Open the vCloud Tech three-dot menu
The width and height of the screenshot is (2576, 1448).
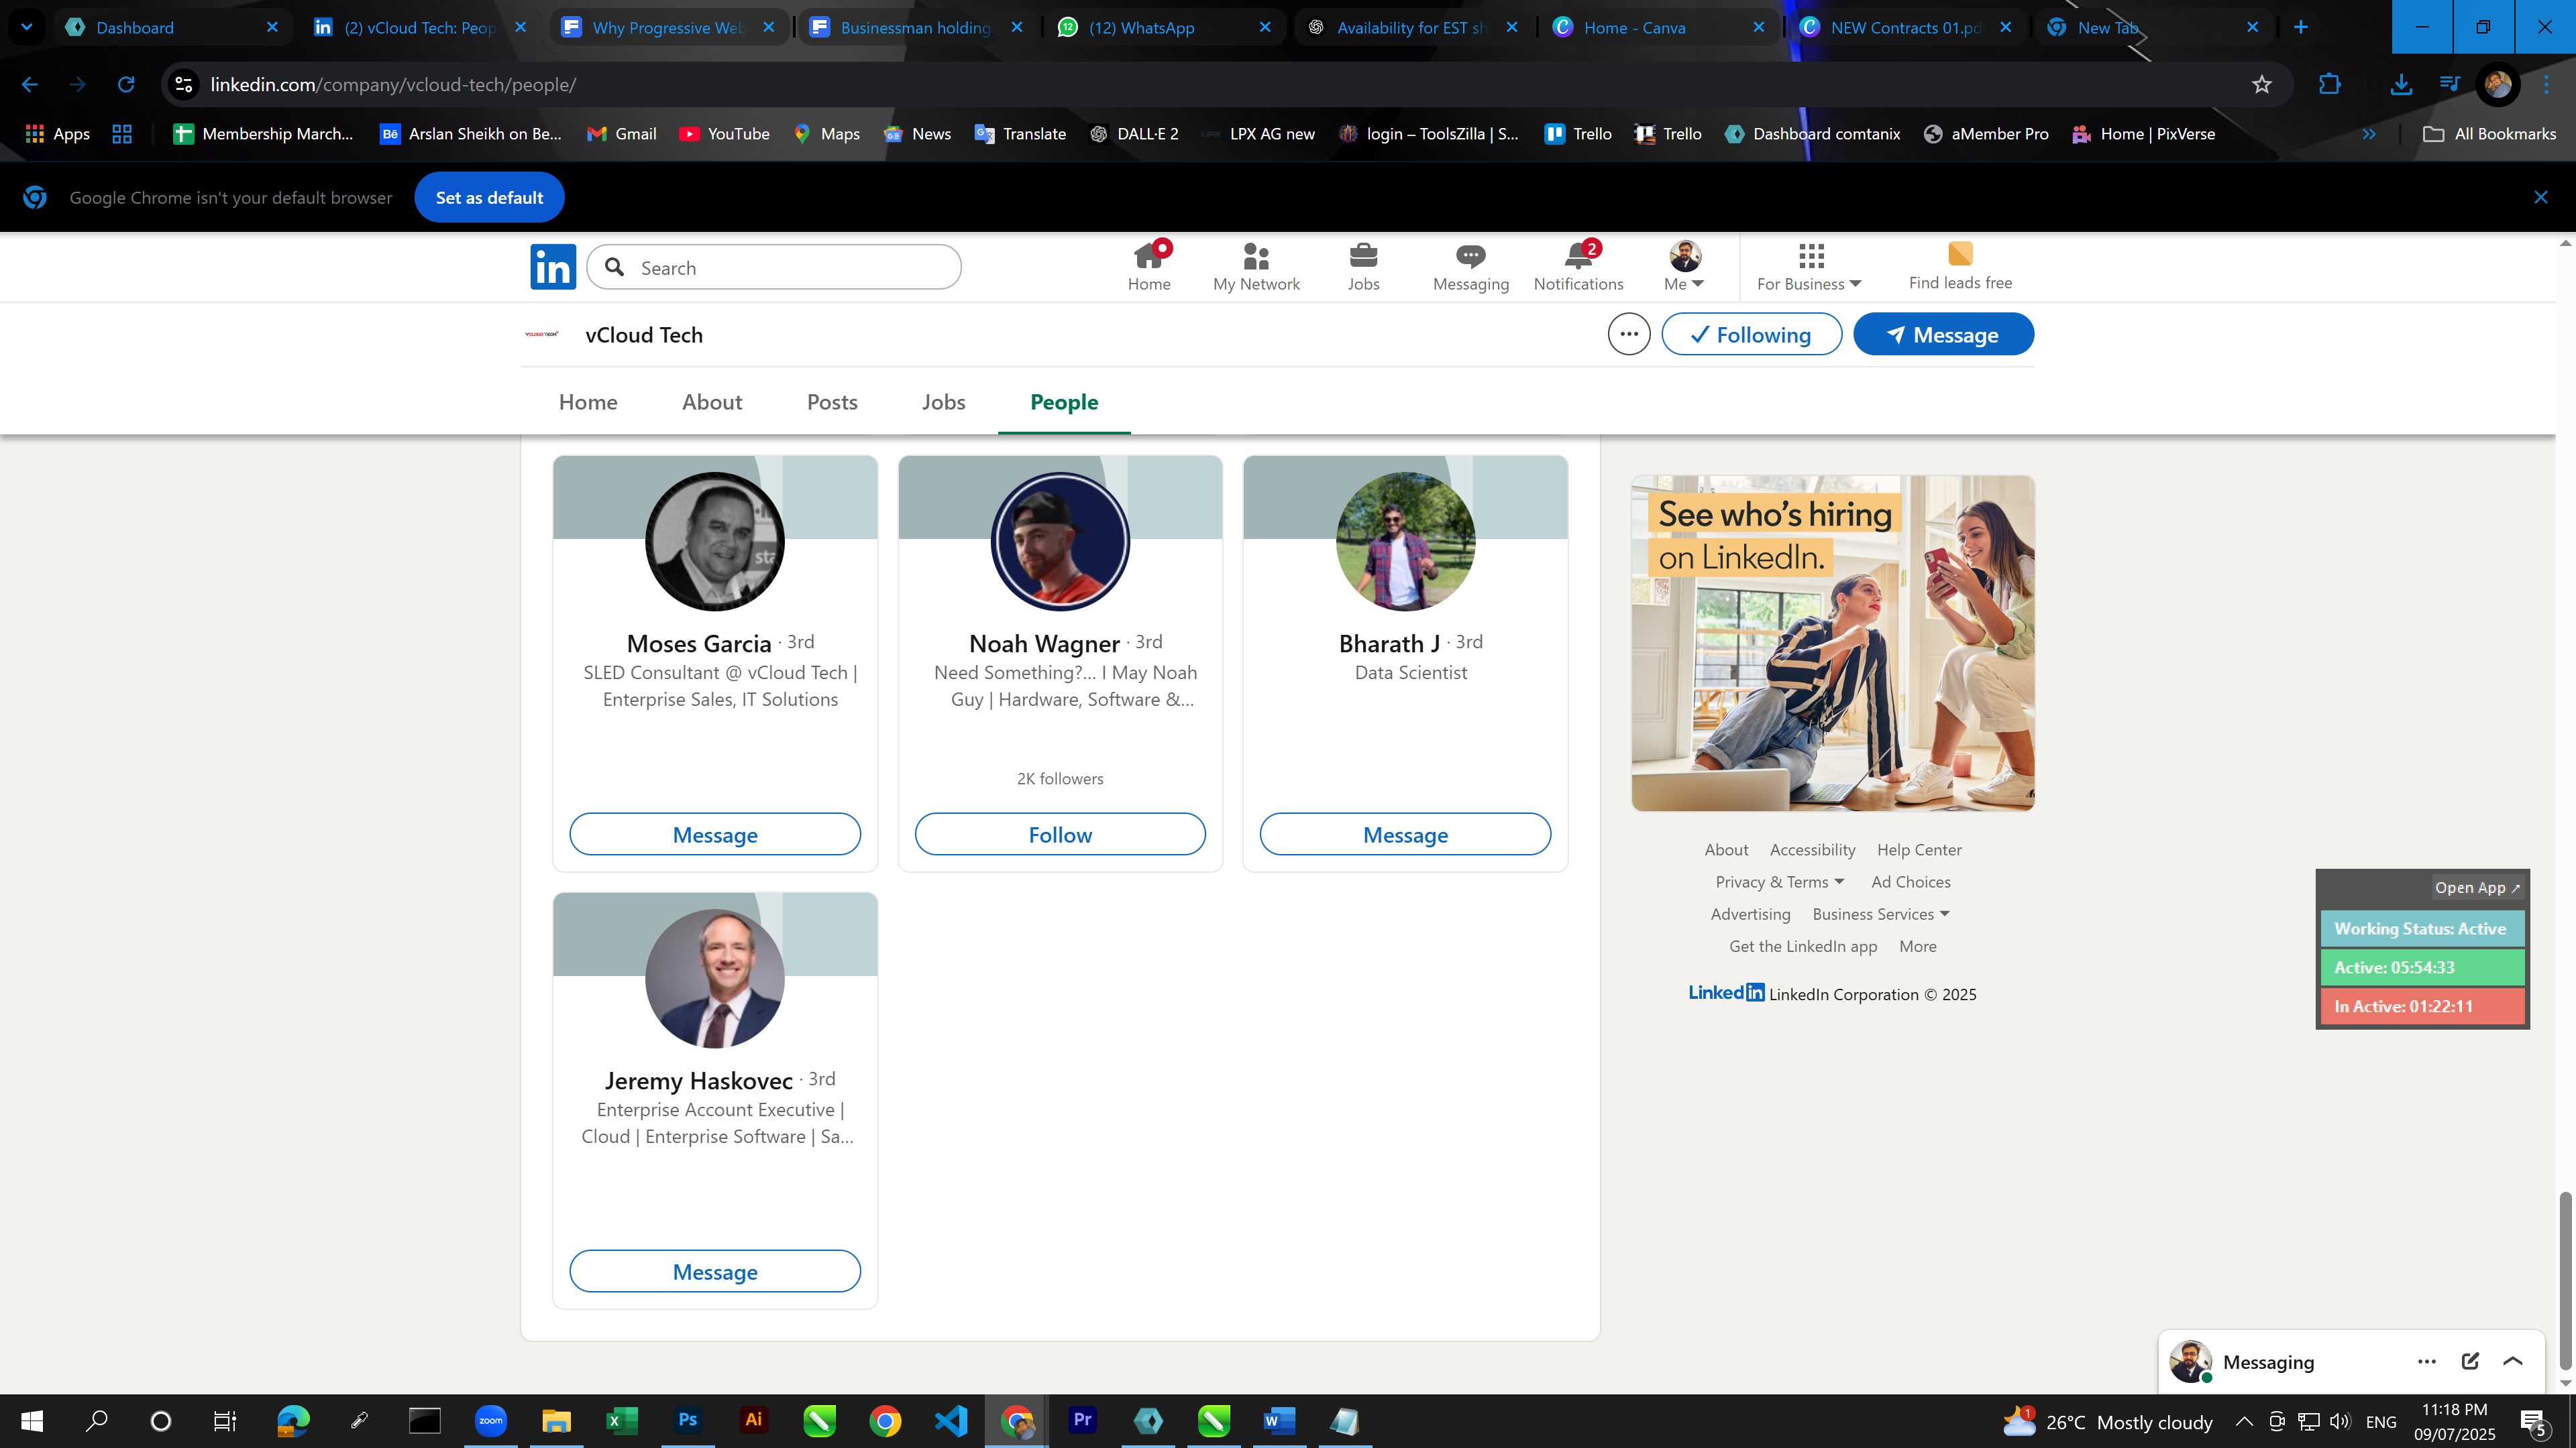(x=1628, y=334)
